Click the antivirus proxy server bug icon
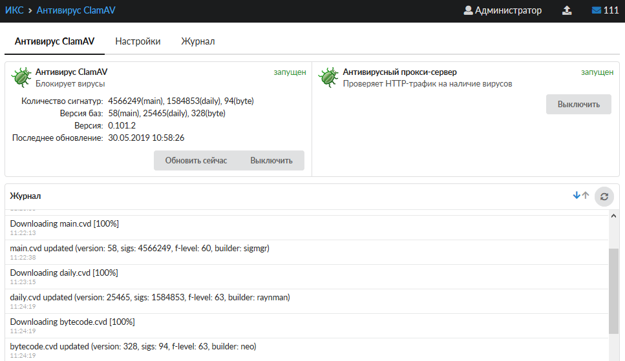This screenshot has height=361, width=625. [x=328, y=77]
